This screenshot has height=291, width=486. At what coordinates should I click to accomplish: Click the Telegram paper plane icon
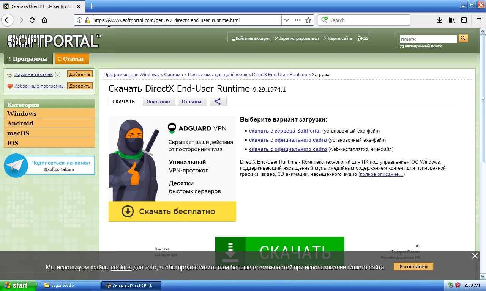pyautogui.click(x=16, y=166)
